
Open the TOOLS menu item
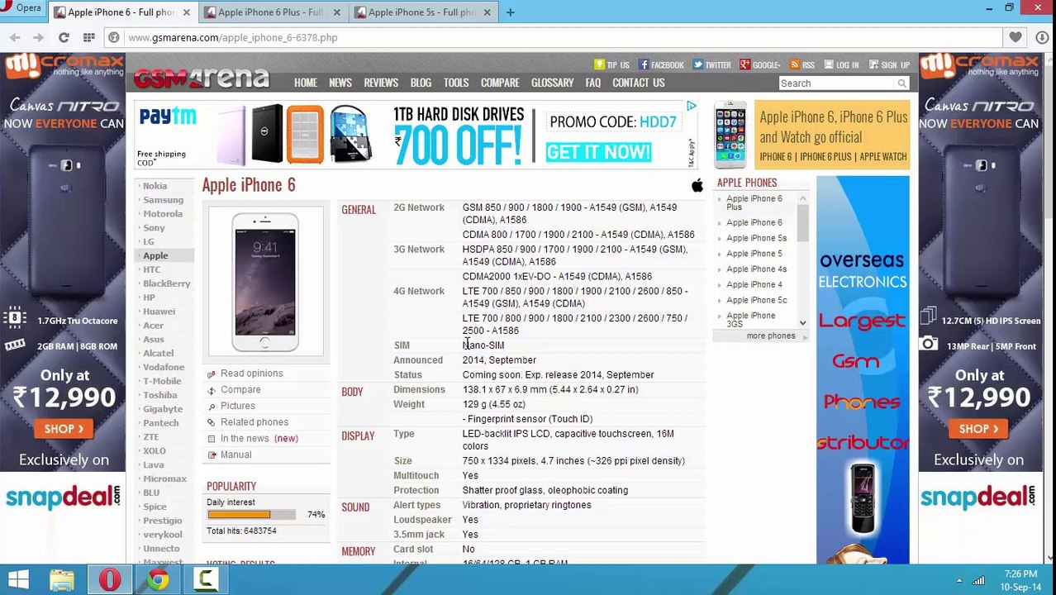coord(456,83)
